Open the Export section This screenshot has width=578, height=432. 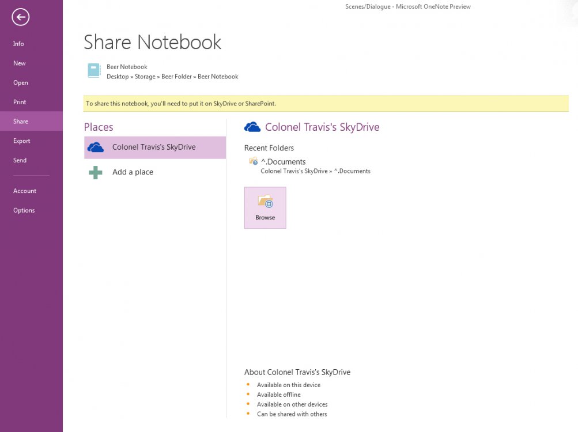(31, 141)
